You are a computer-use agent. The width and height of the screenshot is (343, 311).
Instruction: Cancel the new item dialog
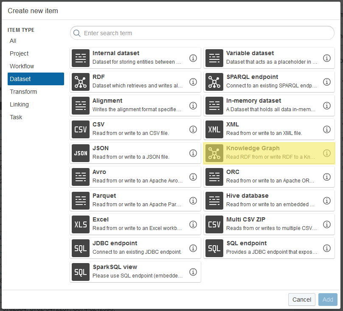(x=301, y=300)
